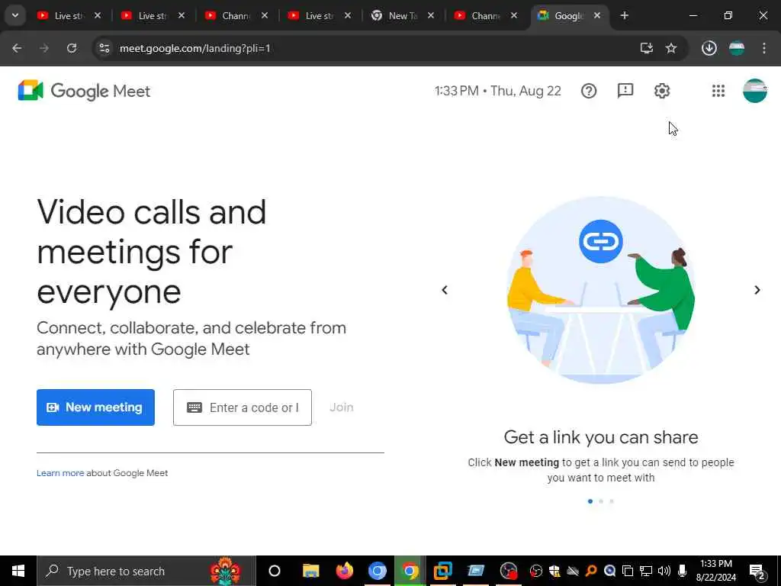Open the Action Center notifications
The height and width of the screenshot is (586, 781).
click(757, 572)
